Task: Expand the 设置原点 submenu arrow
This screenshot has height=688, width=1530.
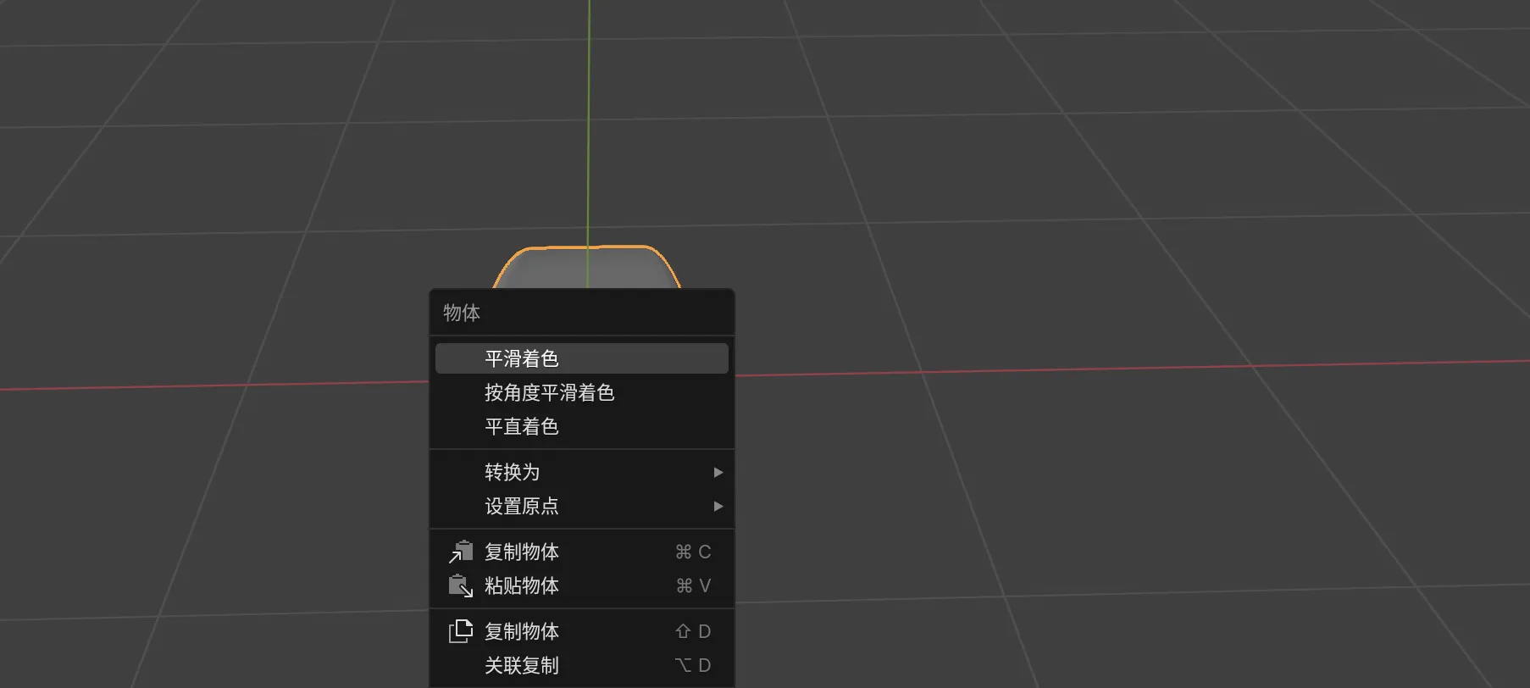Action: 718,506
